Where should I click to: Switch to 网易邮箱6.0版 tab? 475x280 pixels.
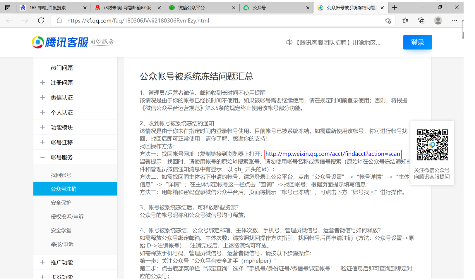128,8
